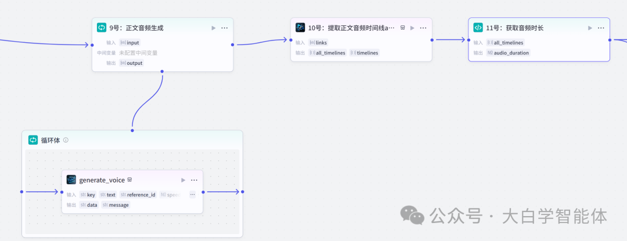Viewport: 627px width, 241px height.
Task: Click the generate_voice node title
Action: [x=102, y=180]
